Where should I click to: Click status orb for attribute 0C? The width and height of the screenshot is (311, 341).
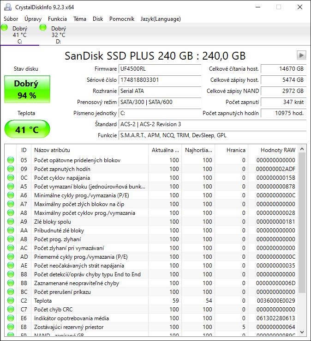[x=11, y=178]
